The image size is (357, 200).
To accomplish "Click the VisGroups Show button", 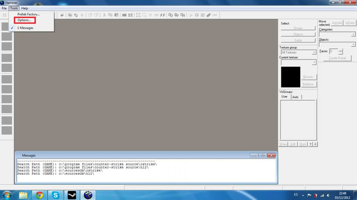I will [283, 144].
